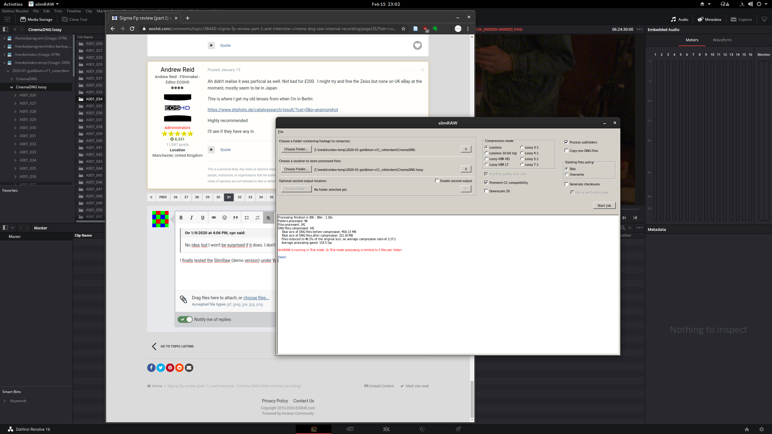Viewport: 772px width, 434px height.
Task: Click Choose Folder for source footage
Action: click(296, 149)
